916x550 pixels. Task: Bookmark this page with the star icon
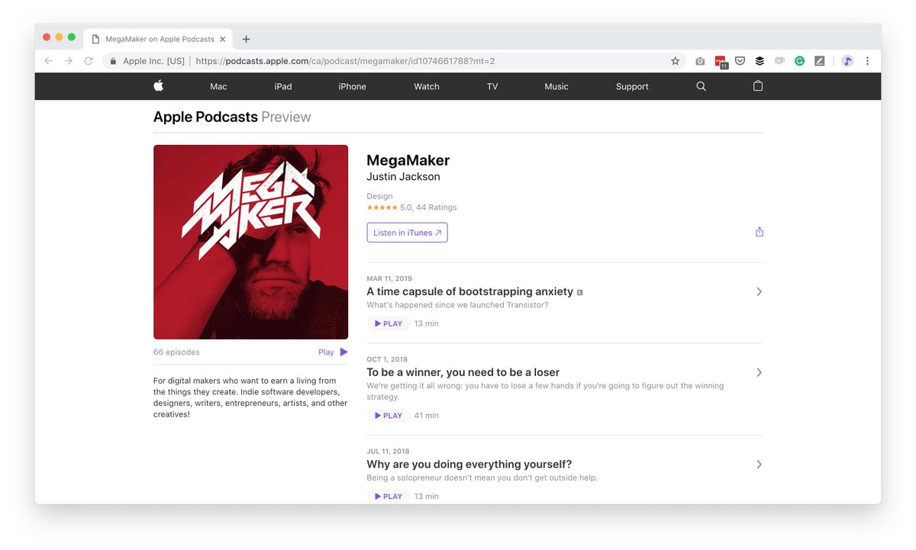pyautogui.click(x=675, y=61)
